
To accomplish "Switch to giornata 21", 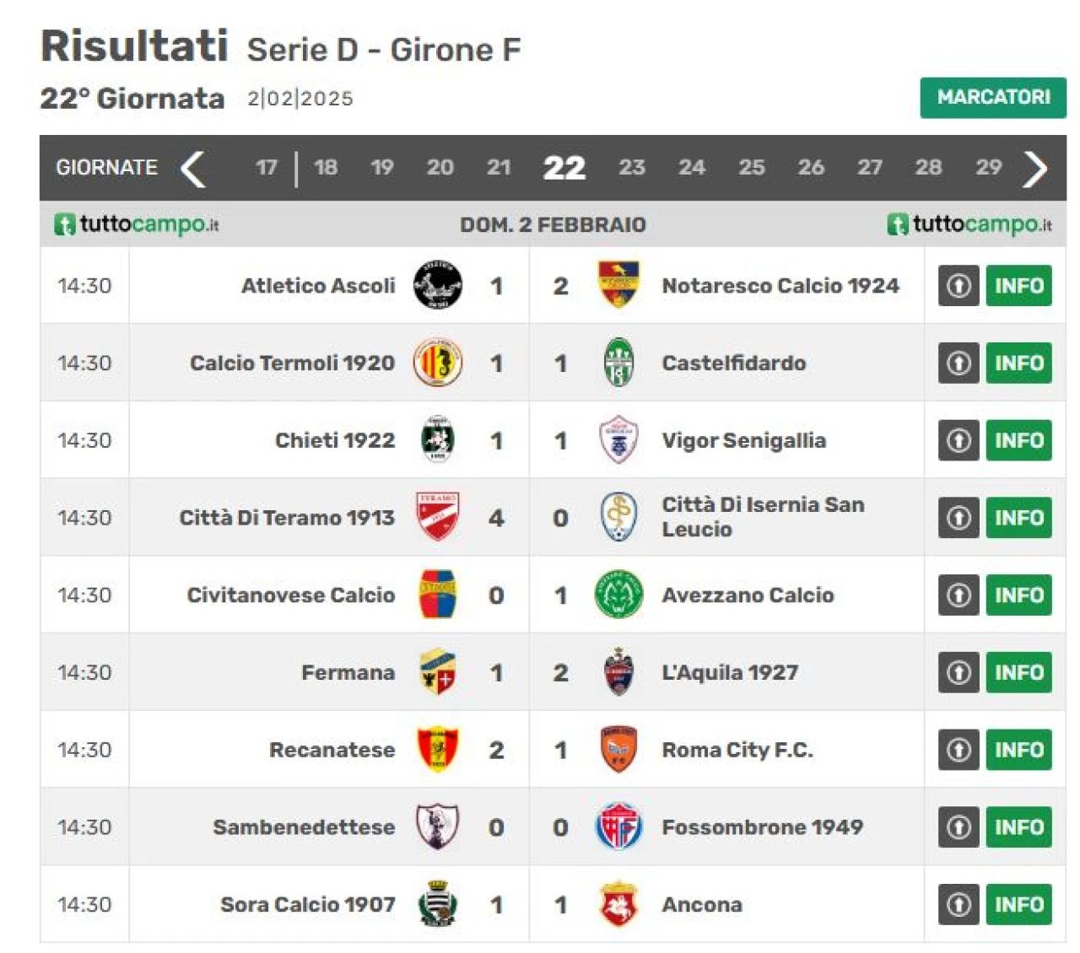I will tap(499, 167).
